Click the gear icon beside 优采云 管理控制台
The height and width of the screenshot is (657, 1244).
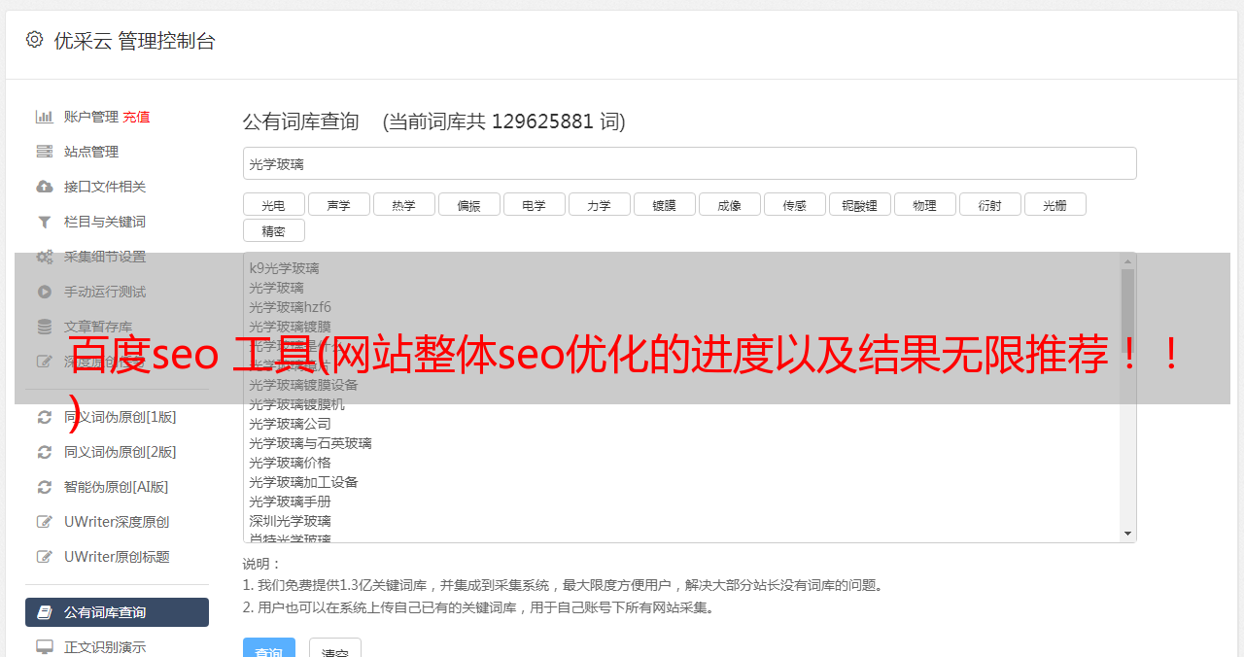click(x=35, y=39)
